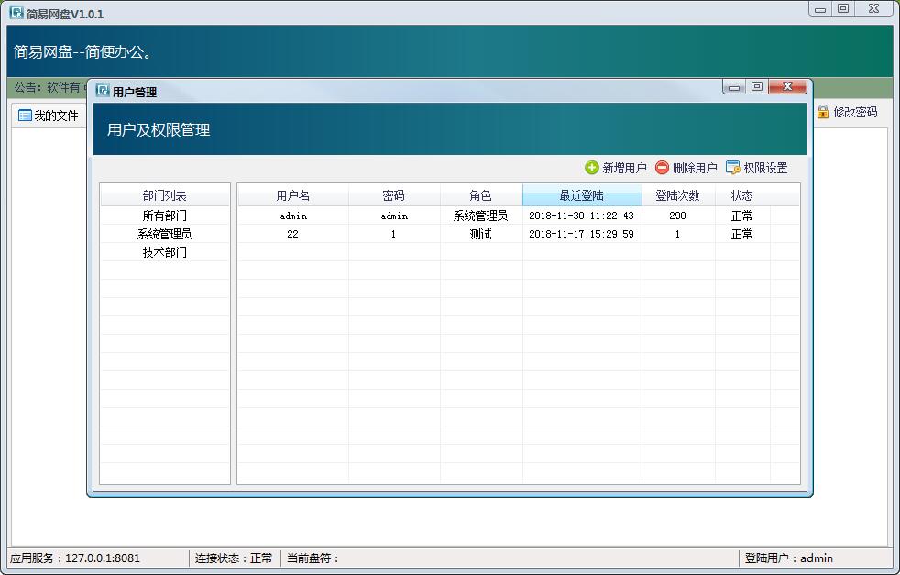Close the User Management dialog
Viewport: 900px width, 575px height.
(x=787, y=87)
